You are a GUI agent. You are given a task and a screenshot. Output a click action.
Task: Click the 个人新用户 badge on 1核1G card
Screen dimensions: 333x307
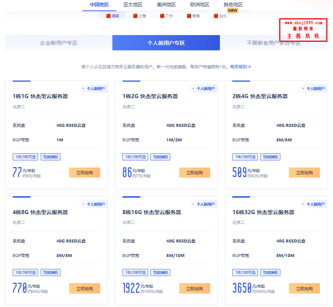(x=94, y=88)
